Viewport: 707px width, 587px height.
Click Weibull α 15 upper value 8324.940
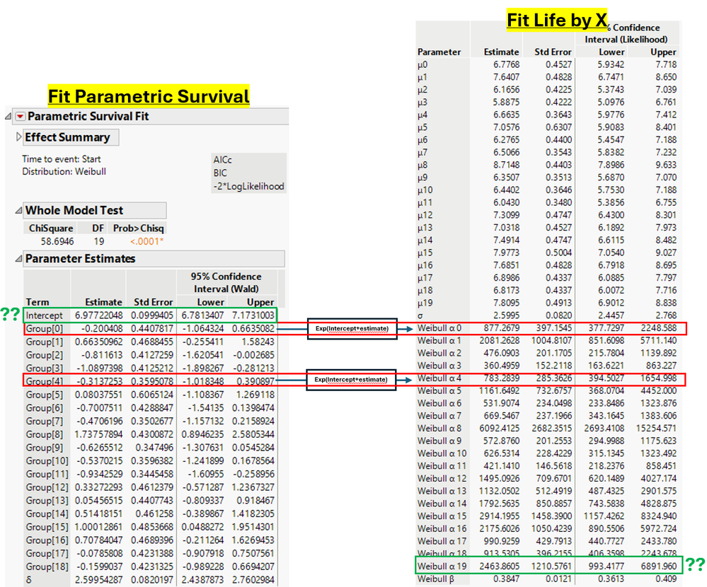[658, 516]
